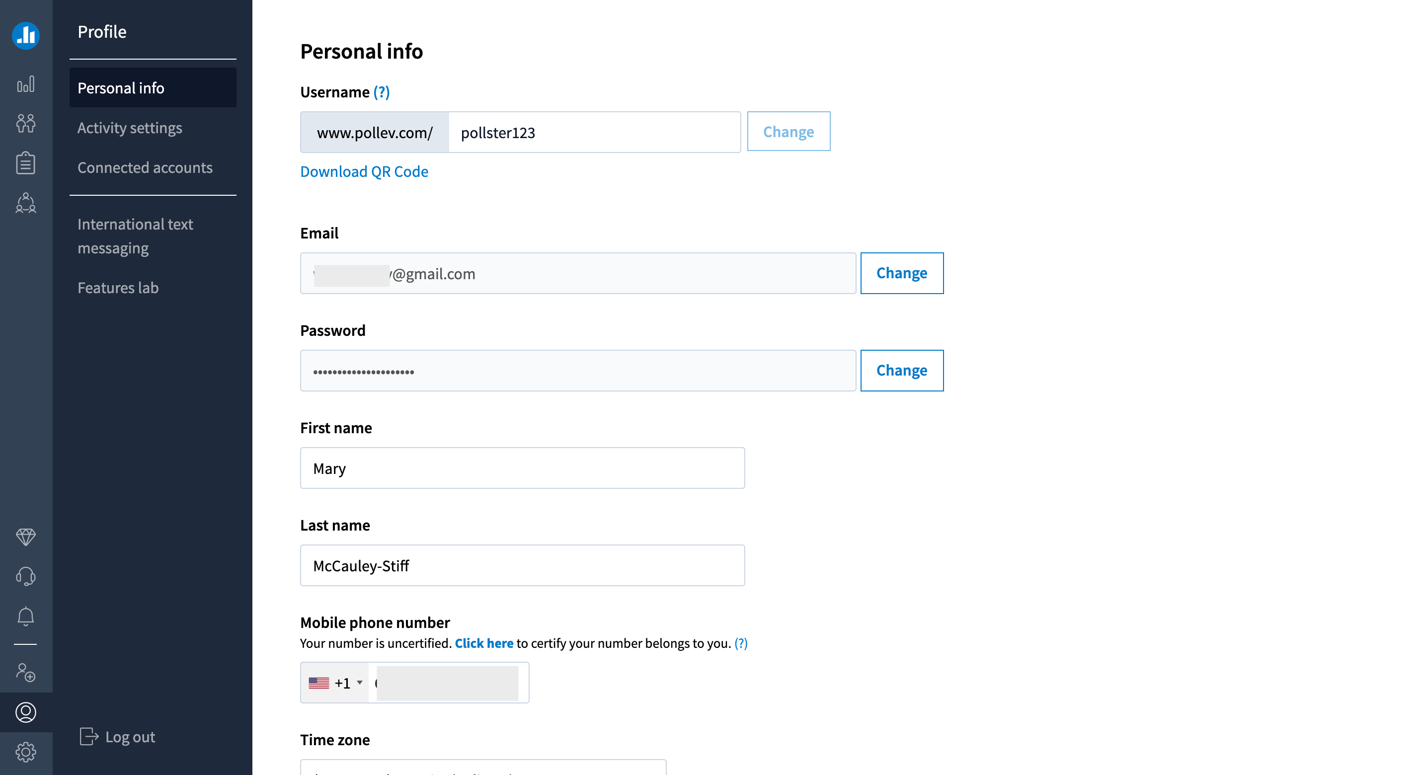Viewport: 1421px width, 775px height.
Task: Click the add user icon
Action: pos(26,672)
